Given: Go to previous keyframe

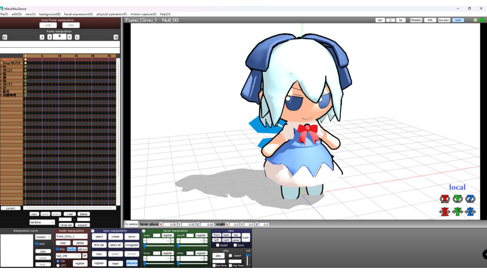Looking at the screenshot, I should coord(42,37).
